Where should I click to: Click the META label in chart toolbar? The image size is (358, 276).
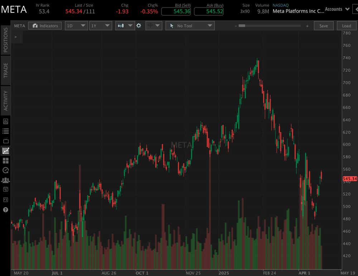[19, 26]
